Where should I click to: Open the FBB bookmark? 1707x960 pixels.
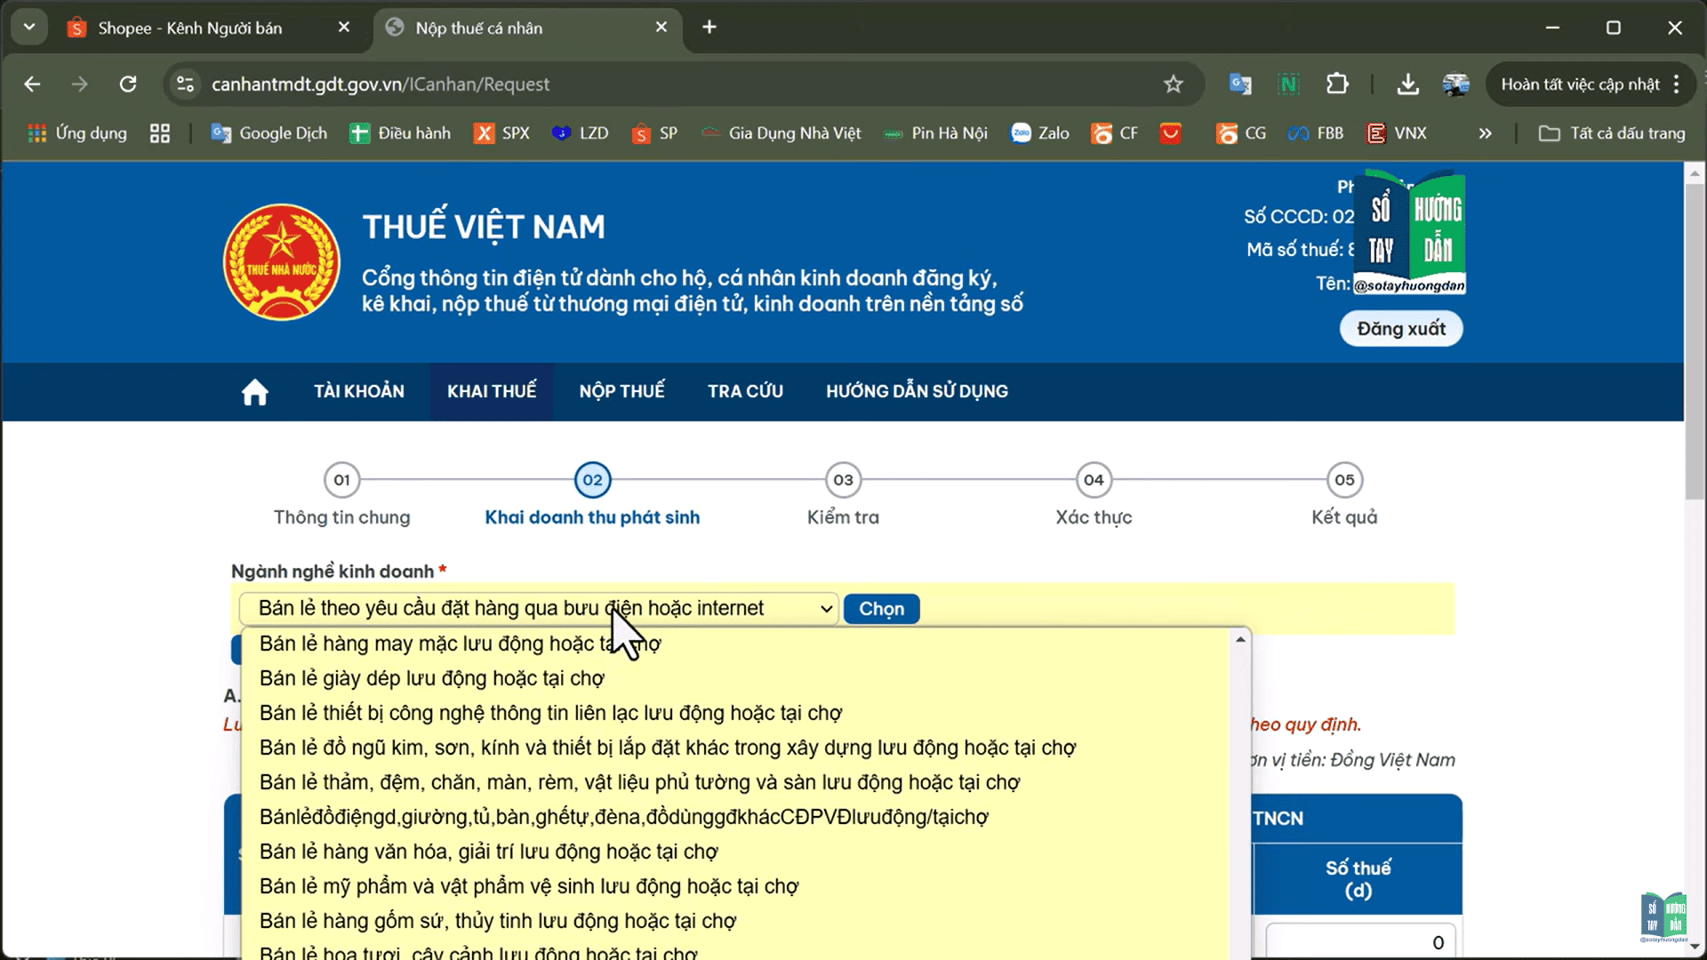(x=1316, y=133)
